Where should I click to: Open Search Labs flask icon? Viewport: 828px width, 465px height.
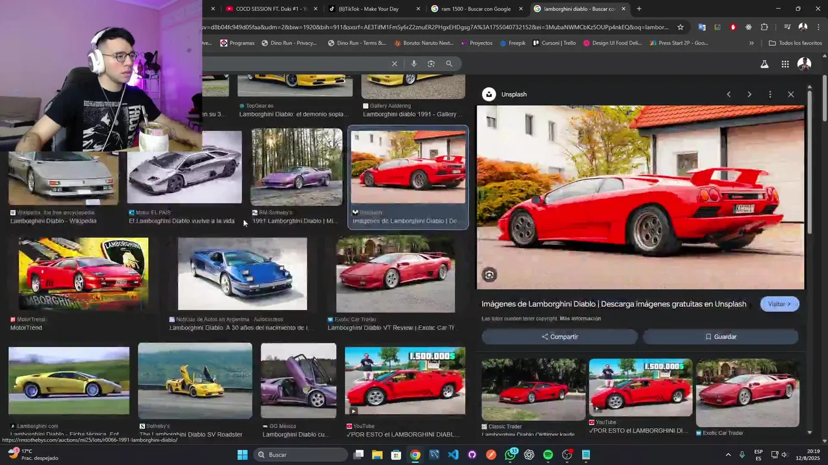coord(764,64)
